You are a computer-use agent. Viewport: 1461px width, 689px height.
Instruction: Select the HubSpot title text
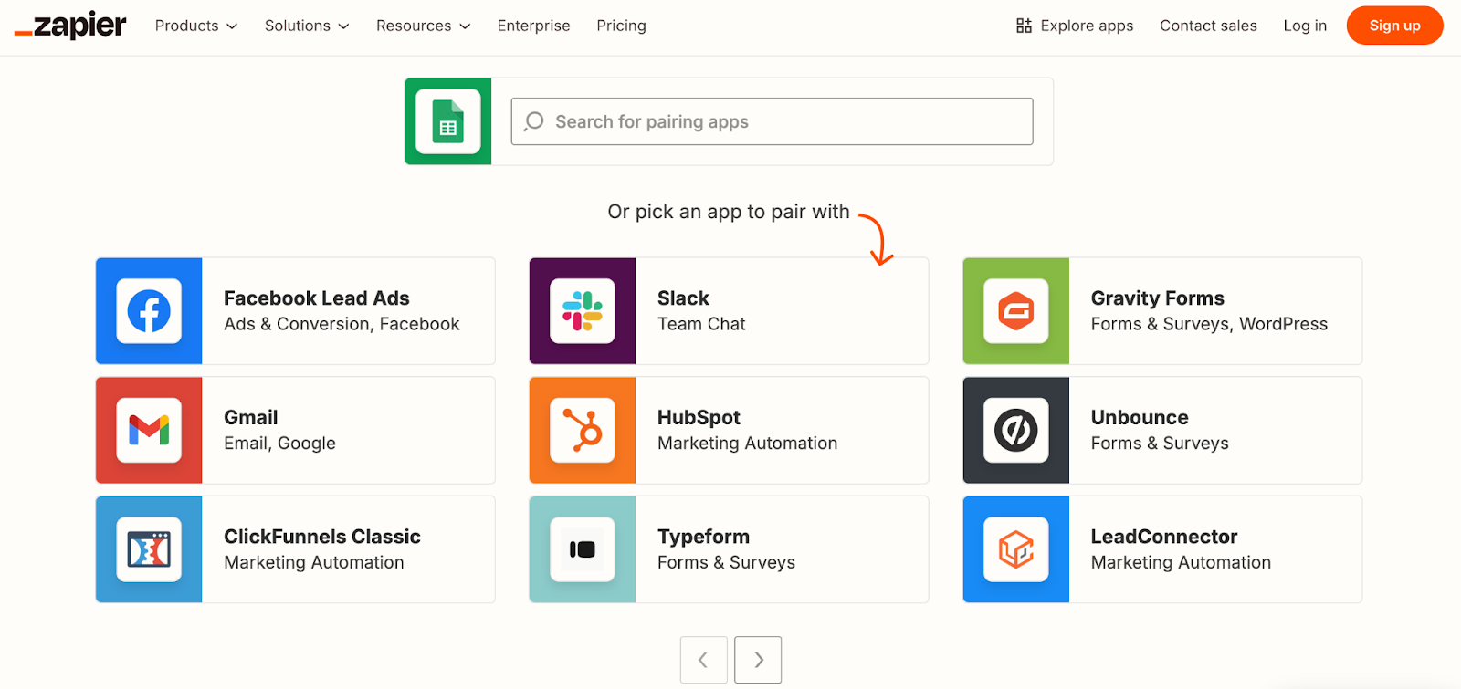pos(699,417)
